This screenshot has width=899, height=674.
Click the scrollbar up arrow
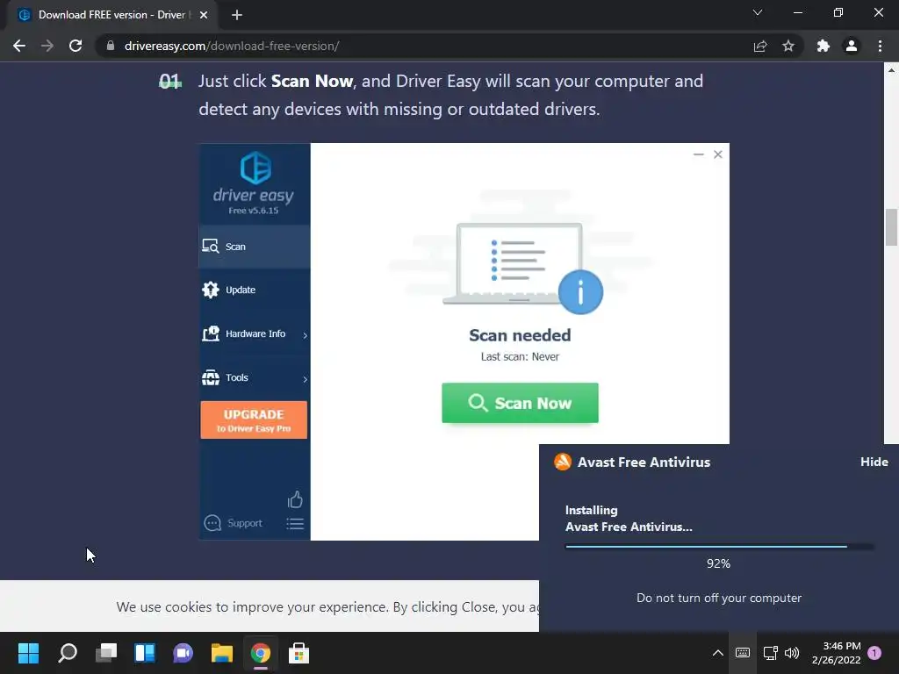pyautogui.click(x=891, y=70)
